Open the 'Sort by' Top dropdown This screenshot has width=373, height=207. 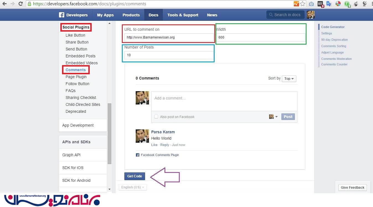point(289,79)
